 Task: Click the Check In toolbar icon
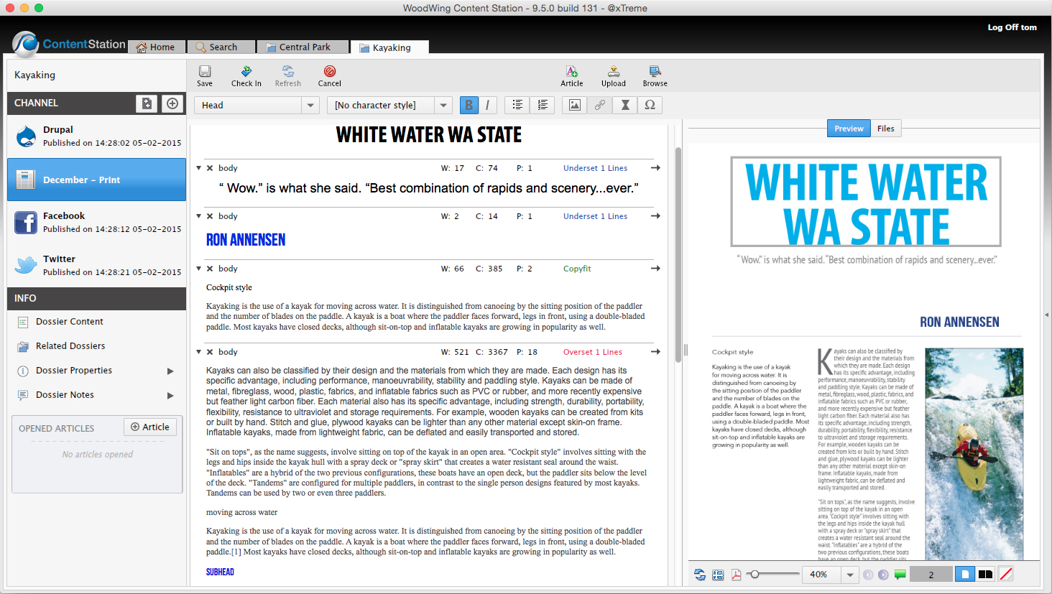point(246,75)
